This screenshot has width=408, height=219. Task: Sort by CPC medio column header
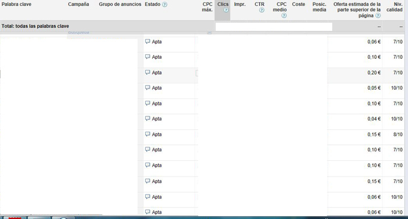point(280,7)
